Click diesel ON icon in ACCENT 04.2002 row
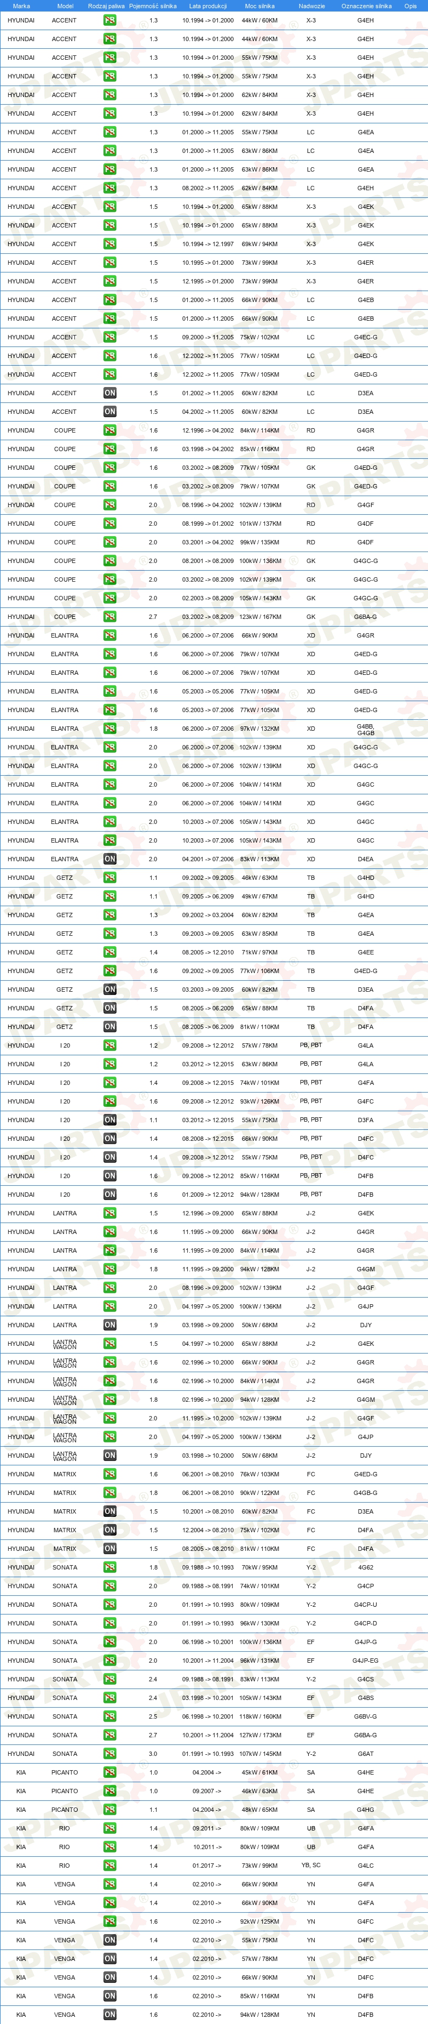The height and width of the screenshot is (2024, 428). pos(110,412)
